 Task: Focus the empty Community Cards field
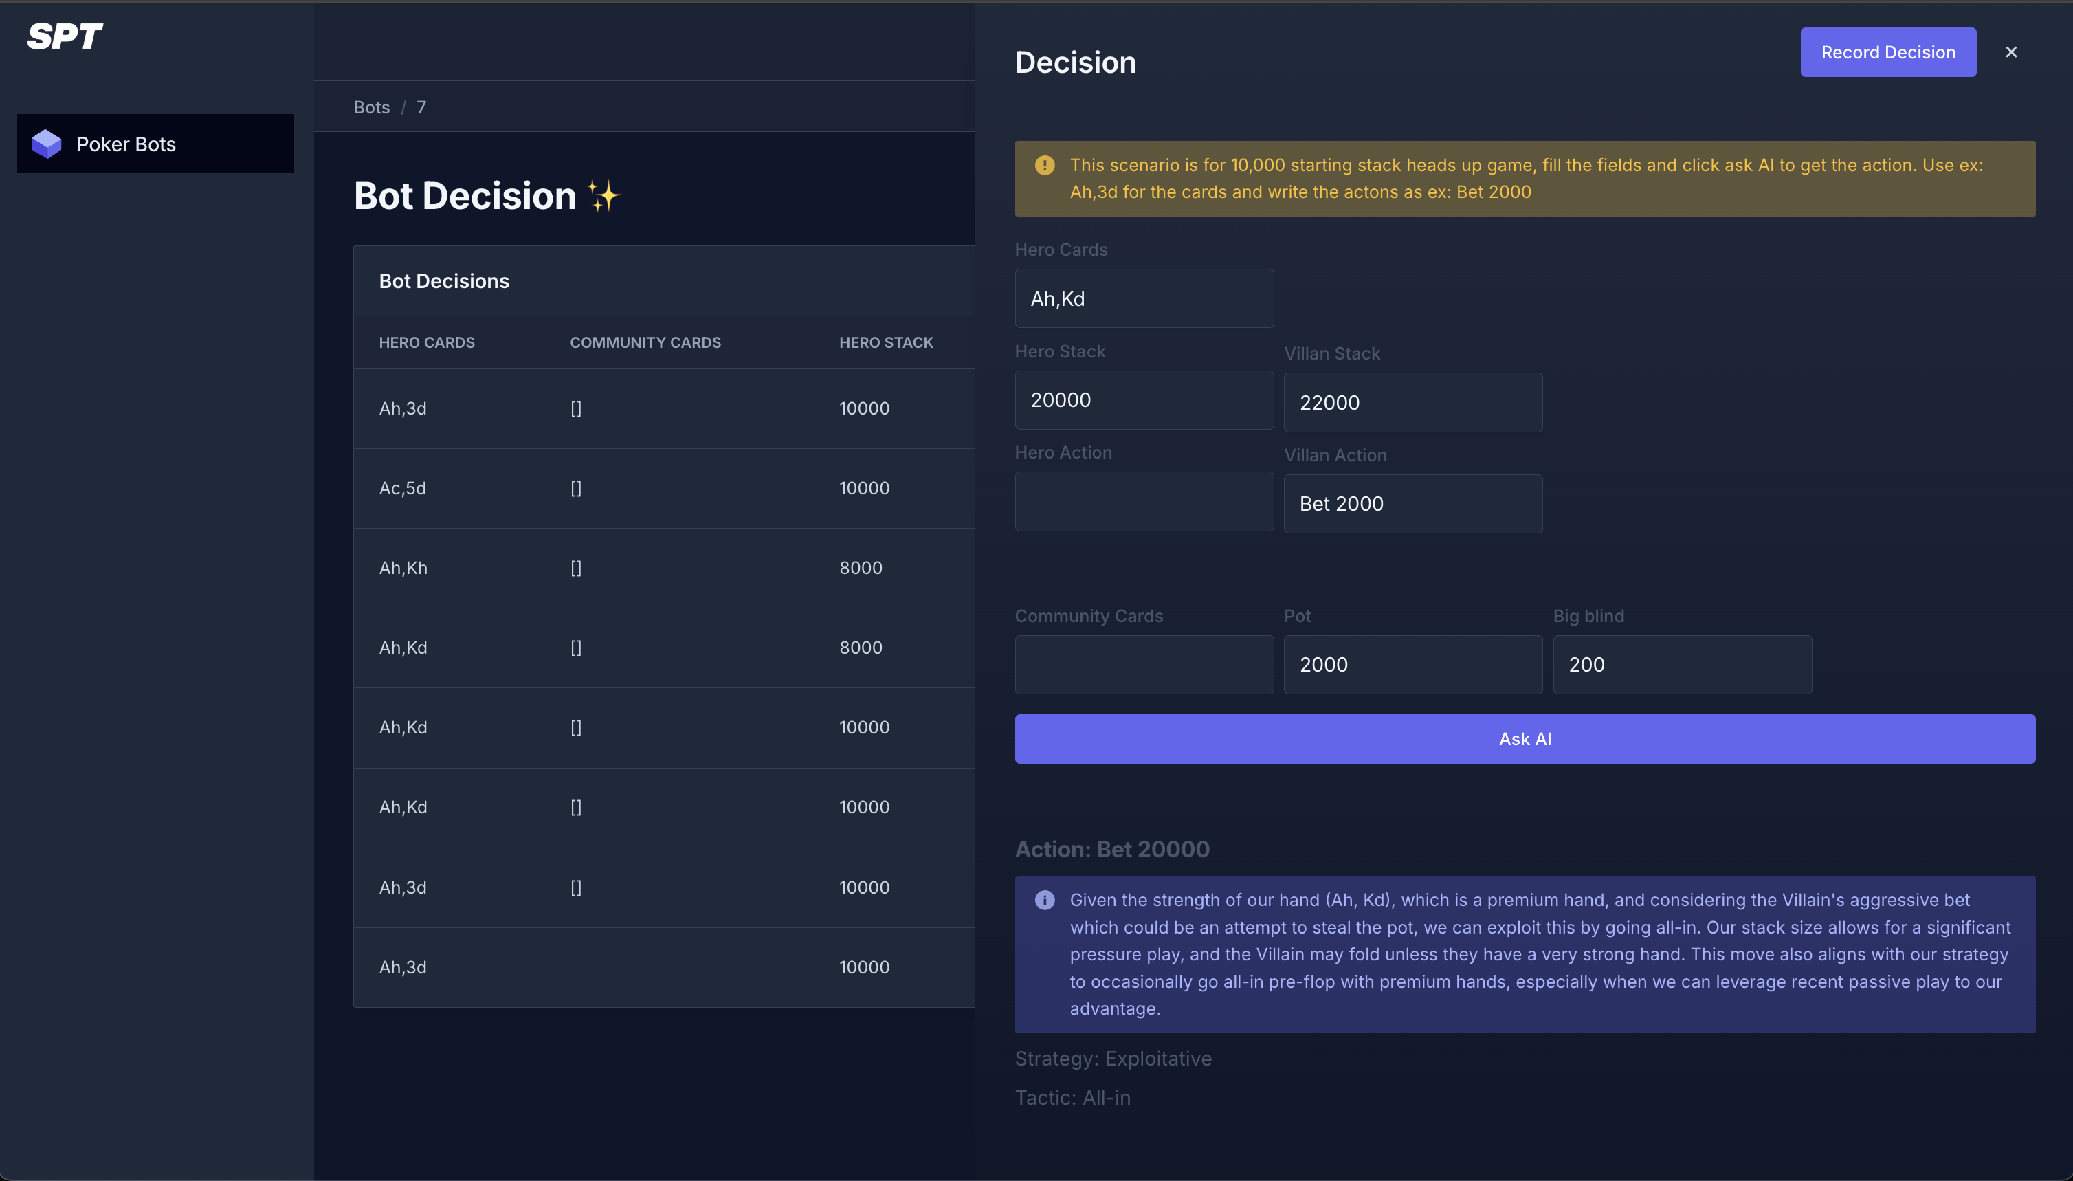(x=1144, y=664)
